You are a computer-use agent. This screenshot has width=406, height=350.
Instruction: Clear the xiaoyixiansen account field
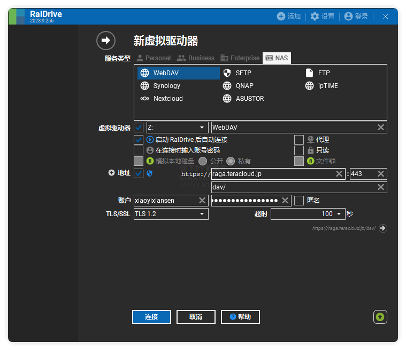pos(202,201)
